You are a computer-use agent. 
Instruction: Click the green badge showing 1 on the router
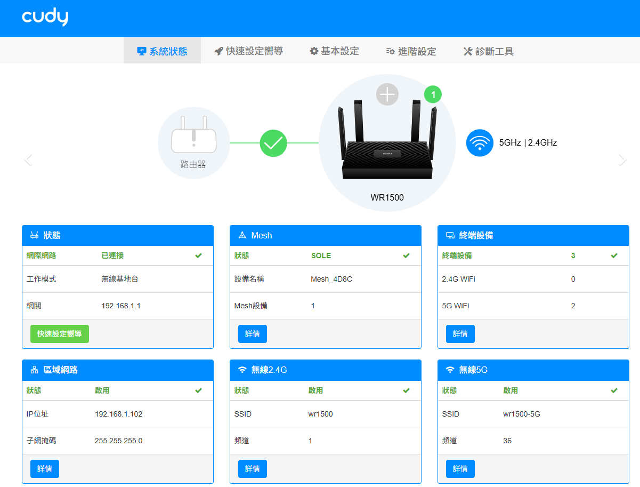tap(433, 94)
